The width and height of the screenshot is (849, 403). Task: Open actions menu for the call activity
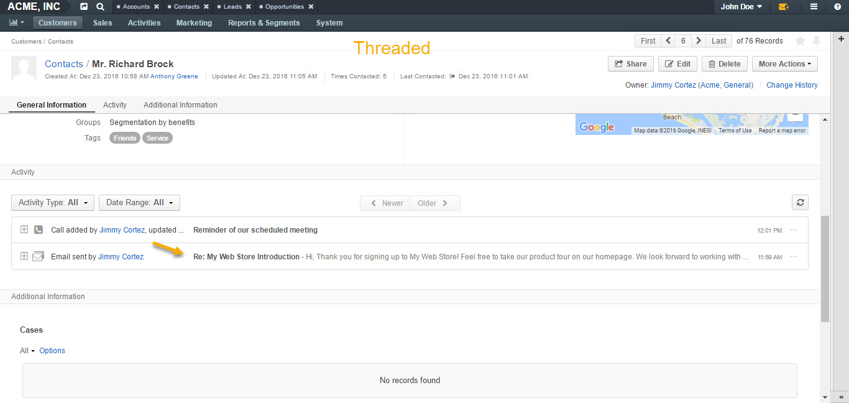(x=794, y=230)
